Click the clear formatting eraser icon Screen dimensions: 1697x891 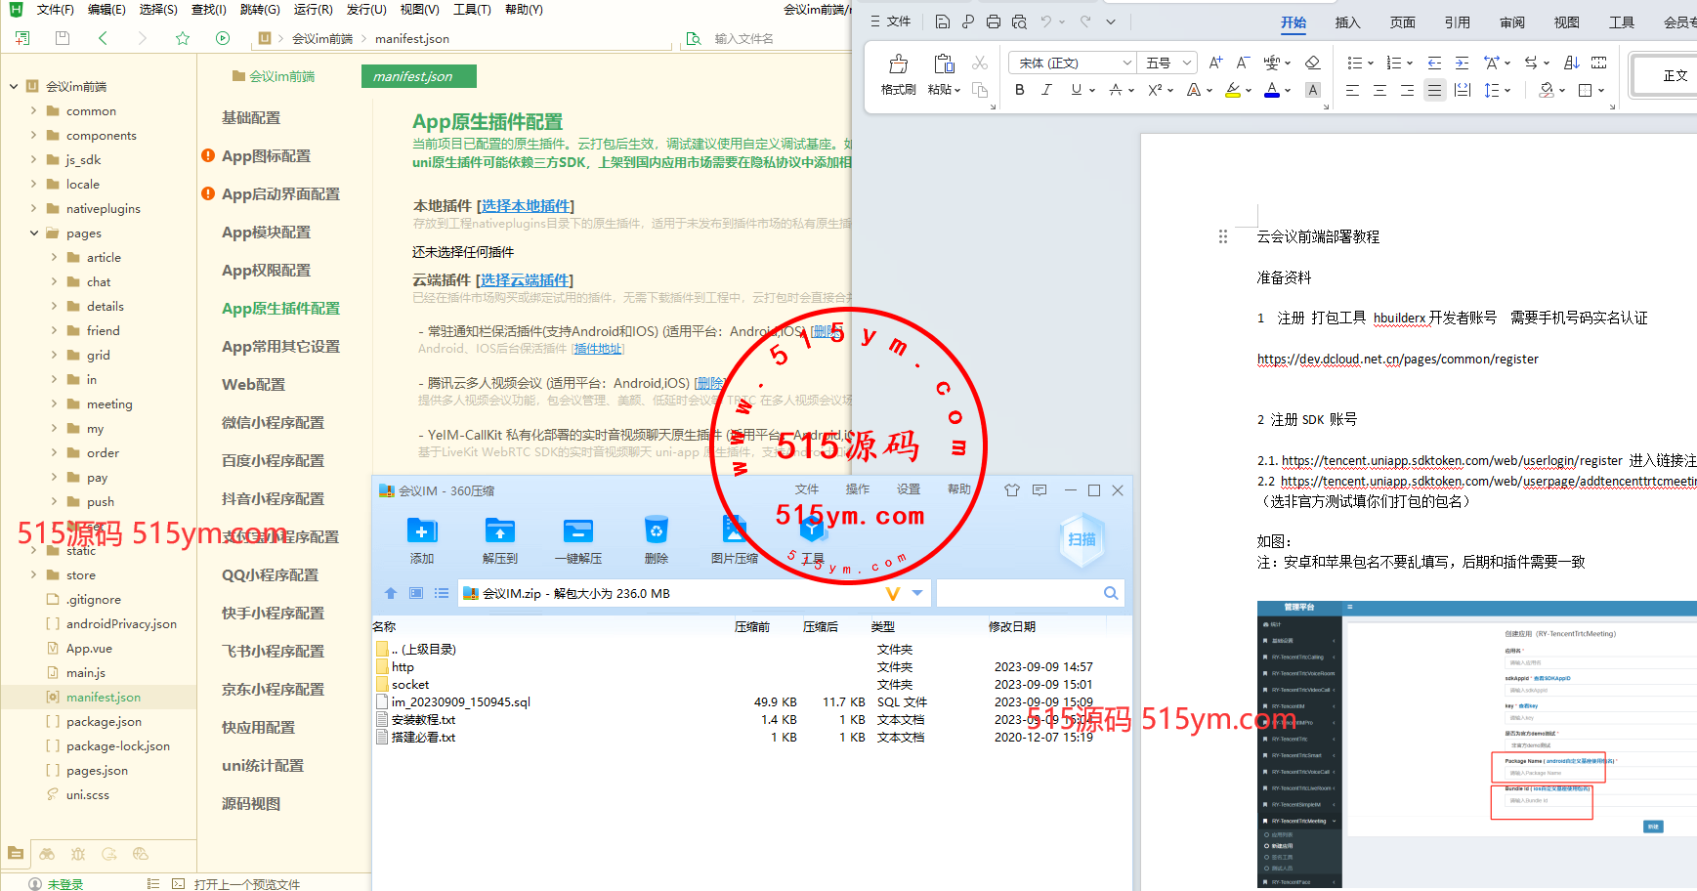(1312, 63)
